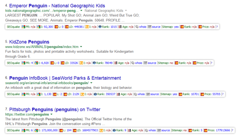Expand dropdown arrow after kids.nationalgeographic.com URL

coord(81,10)
